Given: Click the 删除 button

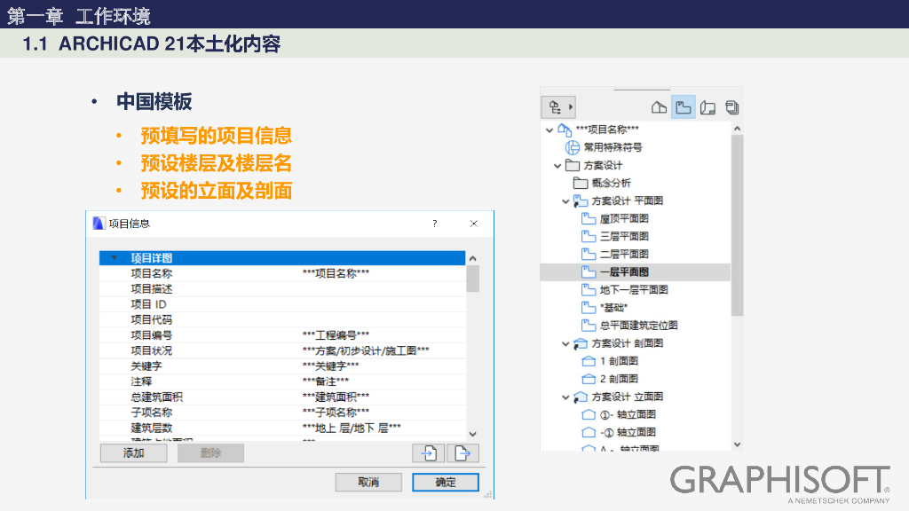Looking at the screenshot, I should pos(210,453).
